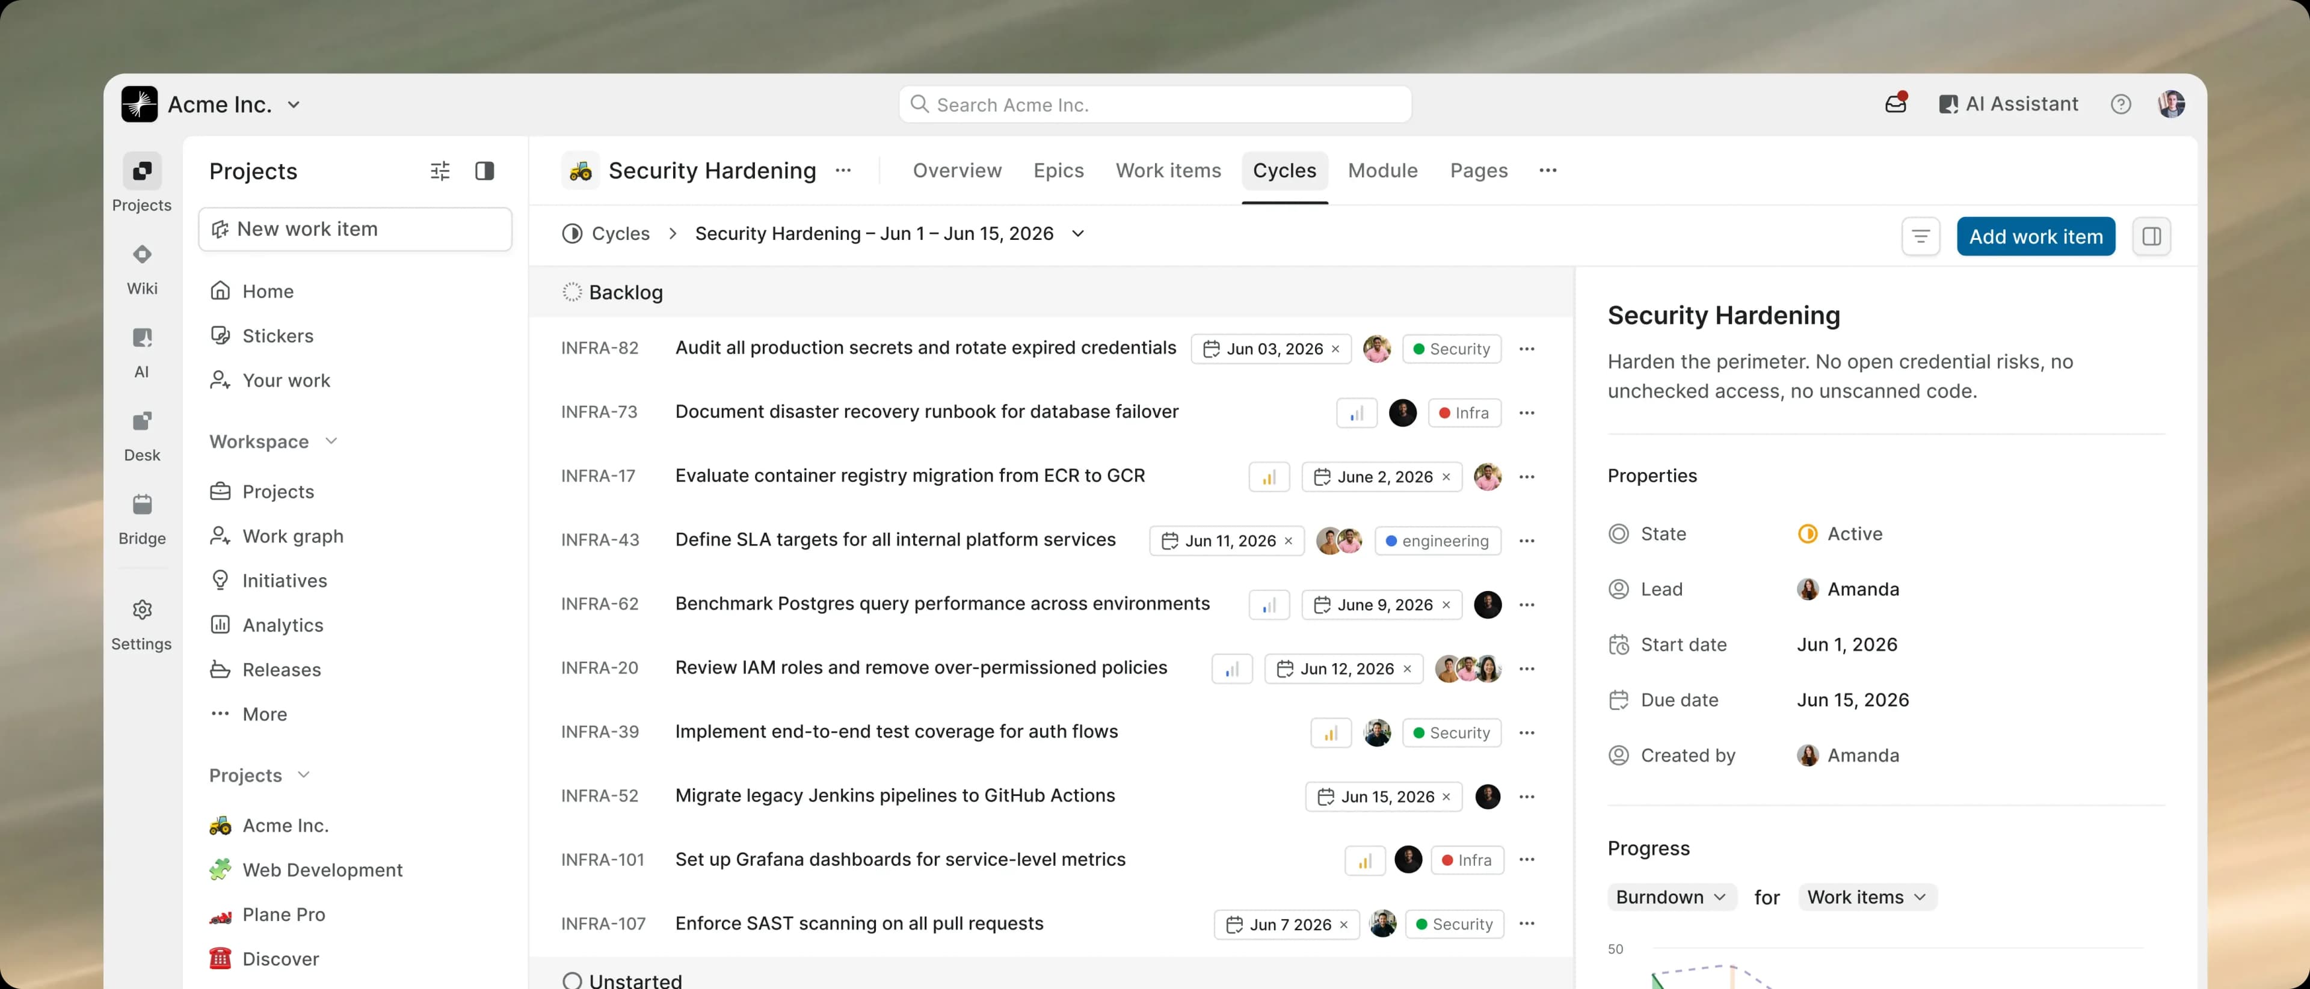Set priority icon on INFRA-39
This screenshot has height=989, width=2310.
[1331, 733]
